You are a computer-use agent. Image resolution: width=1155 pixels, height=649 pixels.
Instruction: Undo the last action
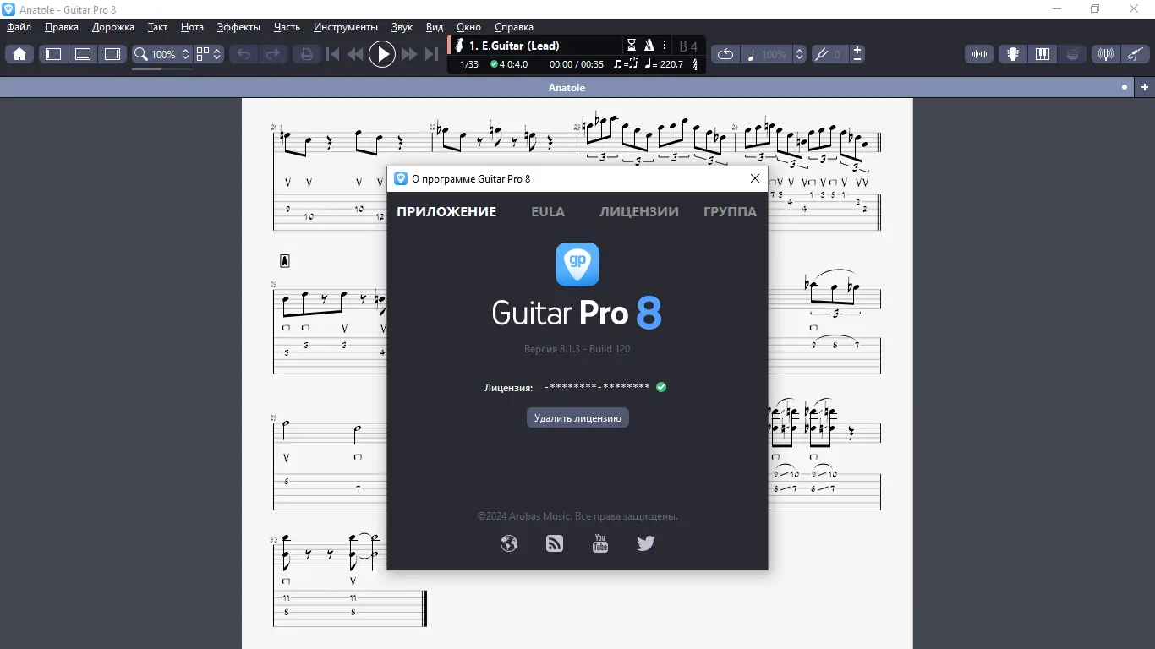pyautogui.click(x=244, y=54)
